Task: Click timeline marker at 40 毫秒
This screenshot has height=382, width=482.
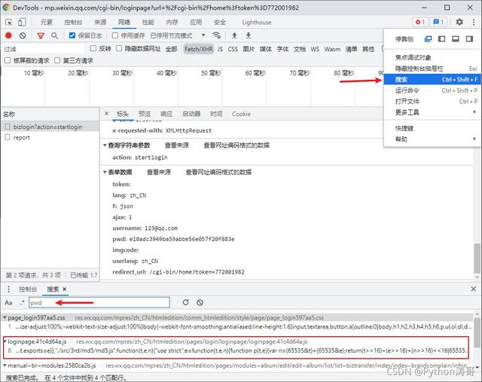Action: point(166,73)
